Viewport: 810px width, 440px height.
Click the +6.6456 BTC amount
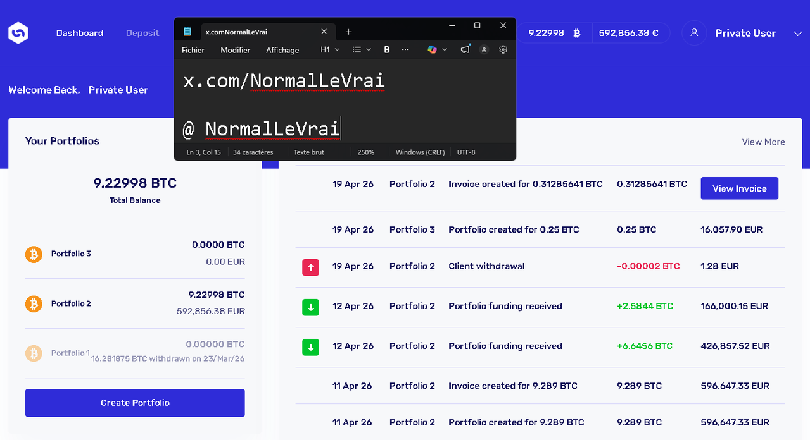(645, 346)
